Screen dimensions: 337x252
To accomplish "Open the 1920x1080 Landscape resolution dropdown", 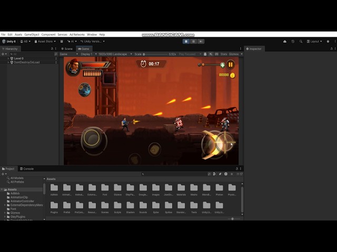I will [115, 54].
